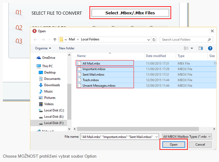Click the up folder arrow icon
The height and width of the screenshot is (162, 219).
55,40
